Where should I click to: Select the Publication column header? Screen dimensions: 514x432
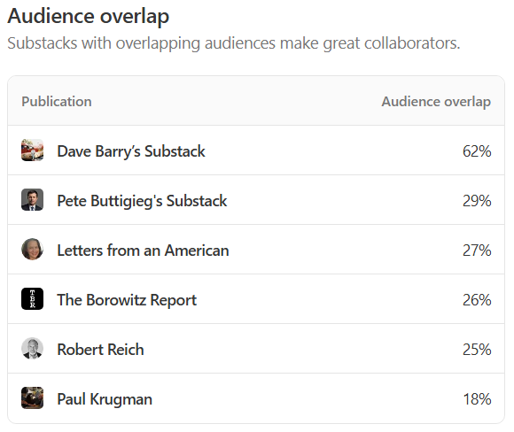pyautogui.click(x=57, y=102)
